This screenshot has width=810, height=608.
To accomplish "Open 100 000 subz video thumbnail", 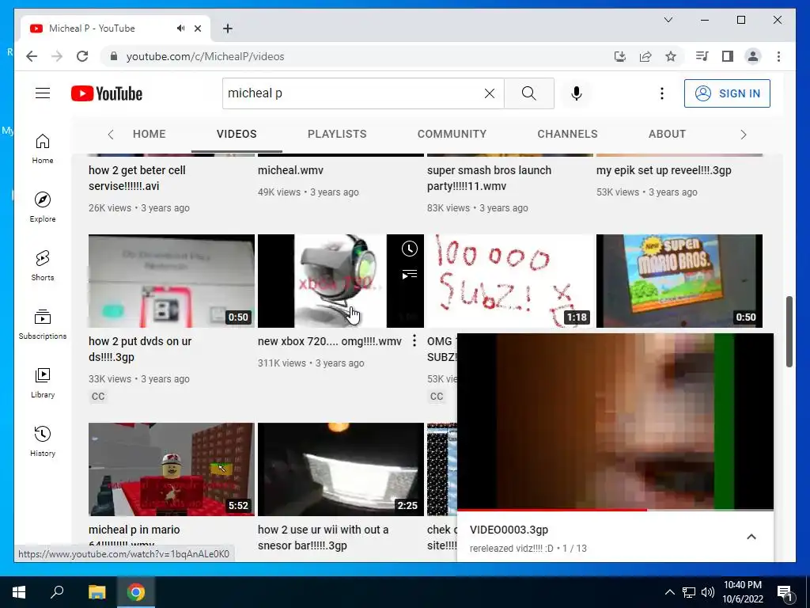I will click(510, 281).
